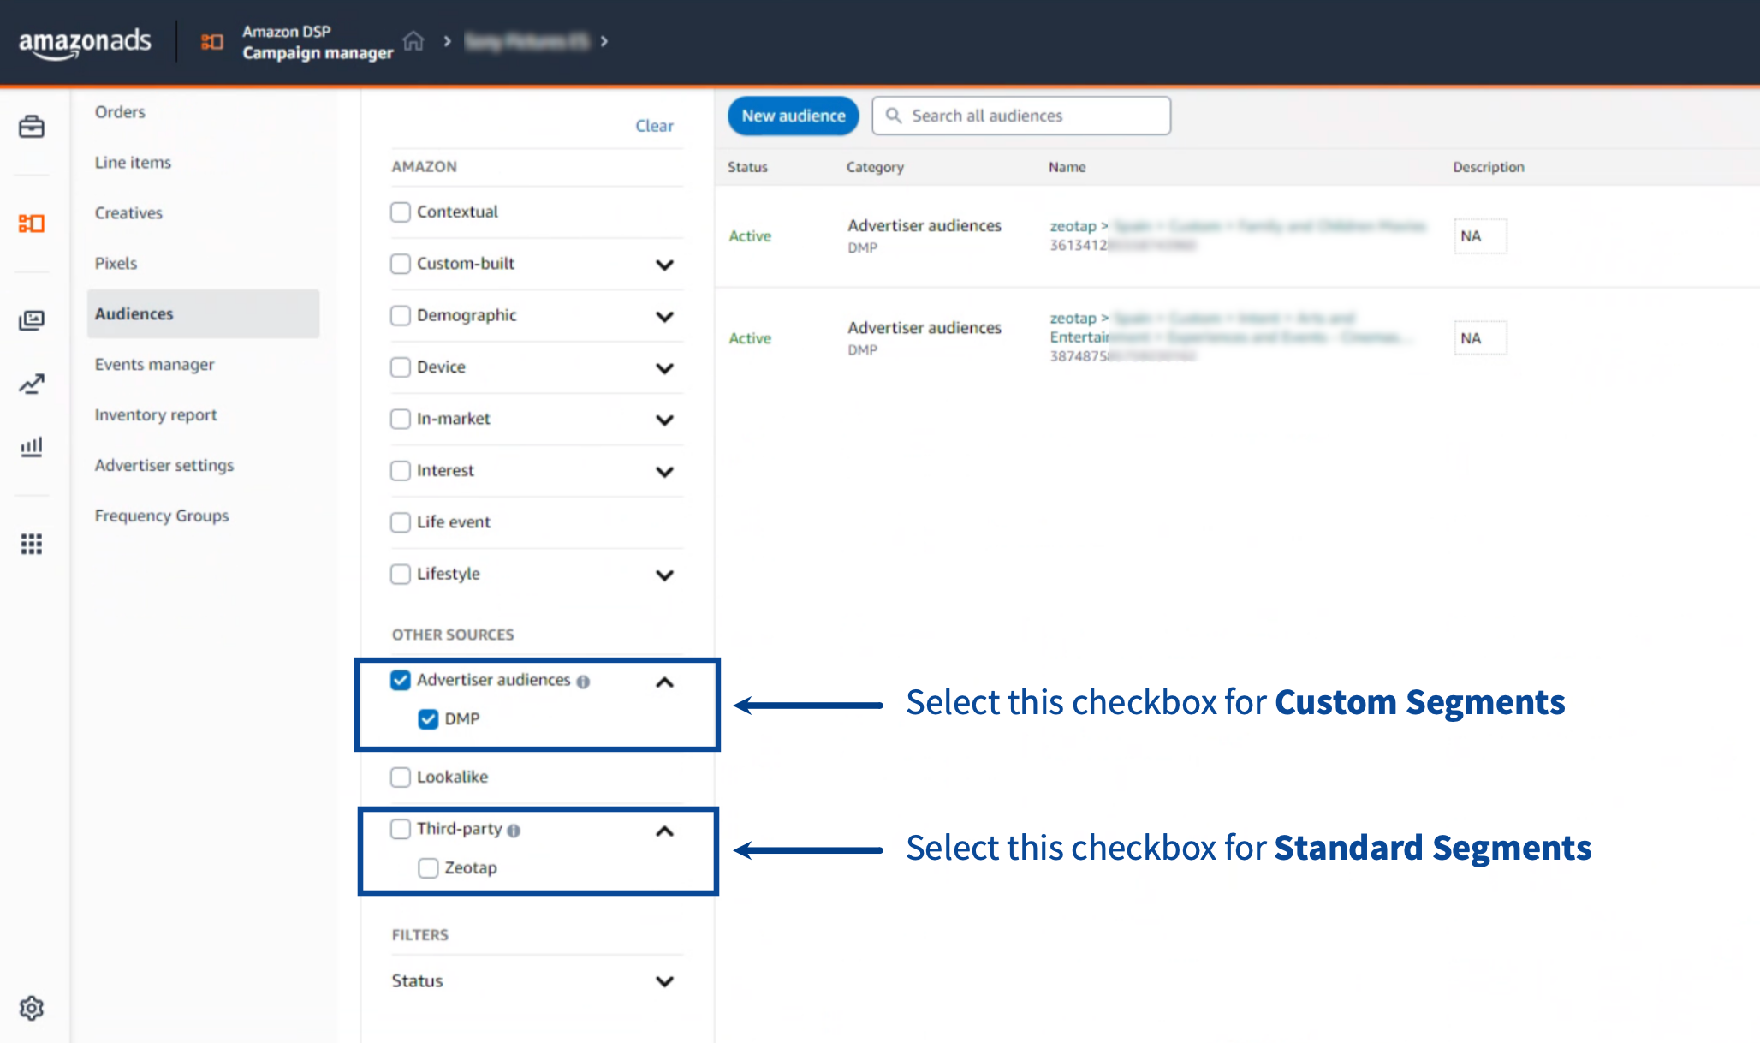Uncheck the DMP checkbox
The height and width of the screenshot is (1043, 1760).
pyautogui.click(x=428, y=719)
